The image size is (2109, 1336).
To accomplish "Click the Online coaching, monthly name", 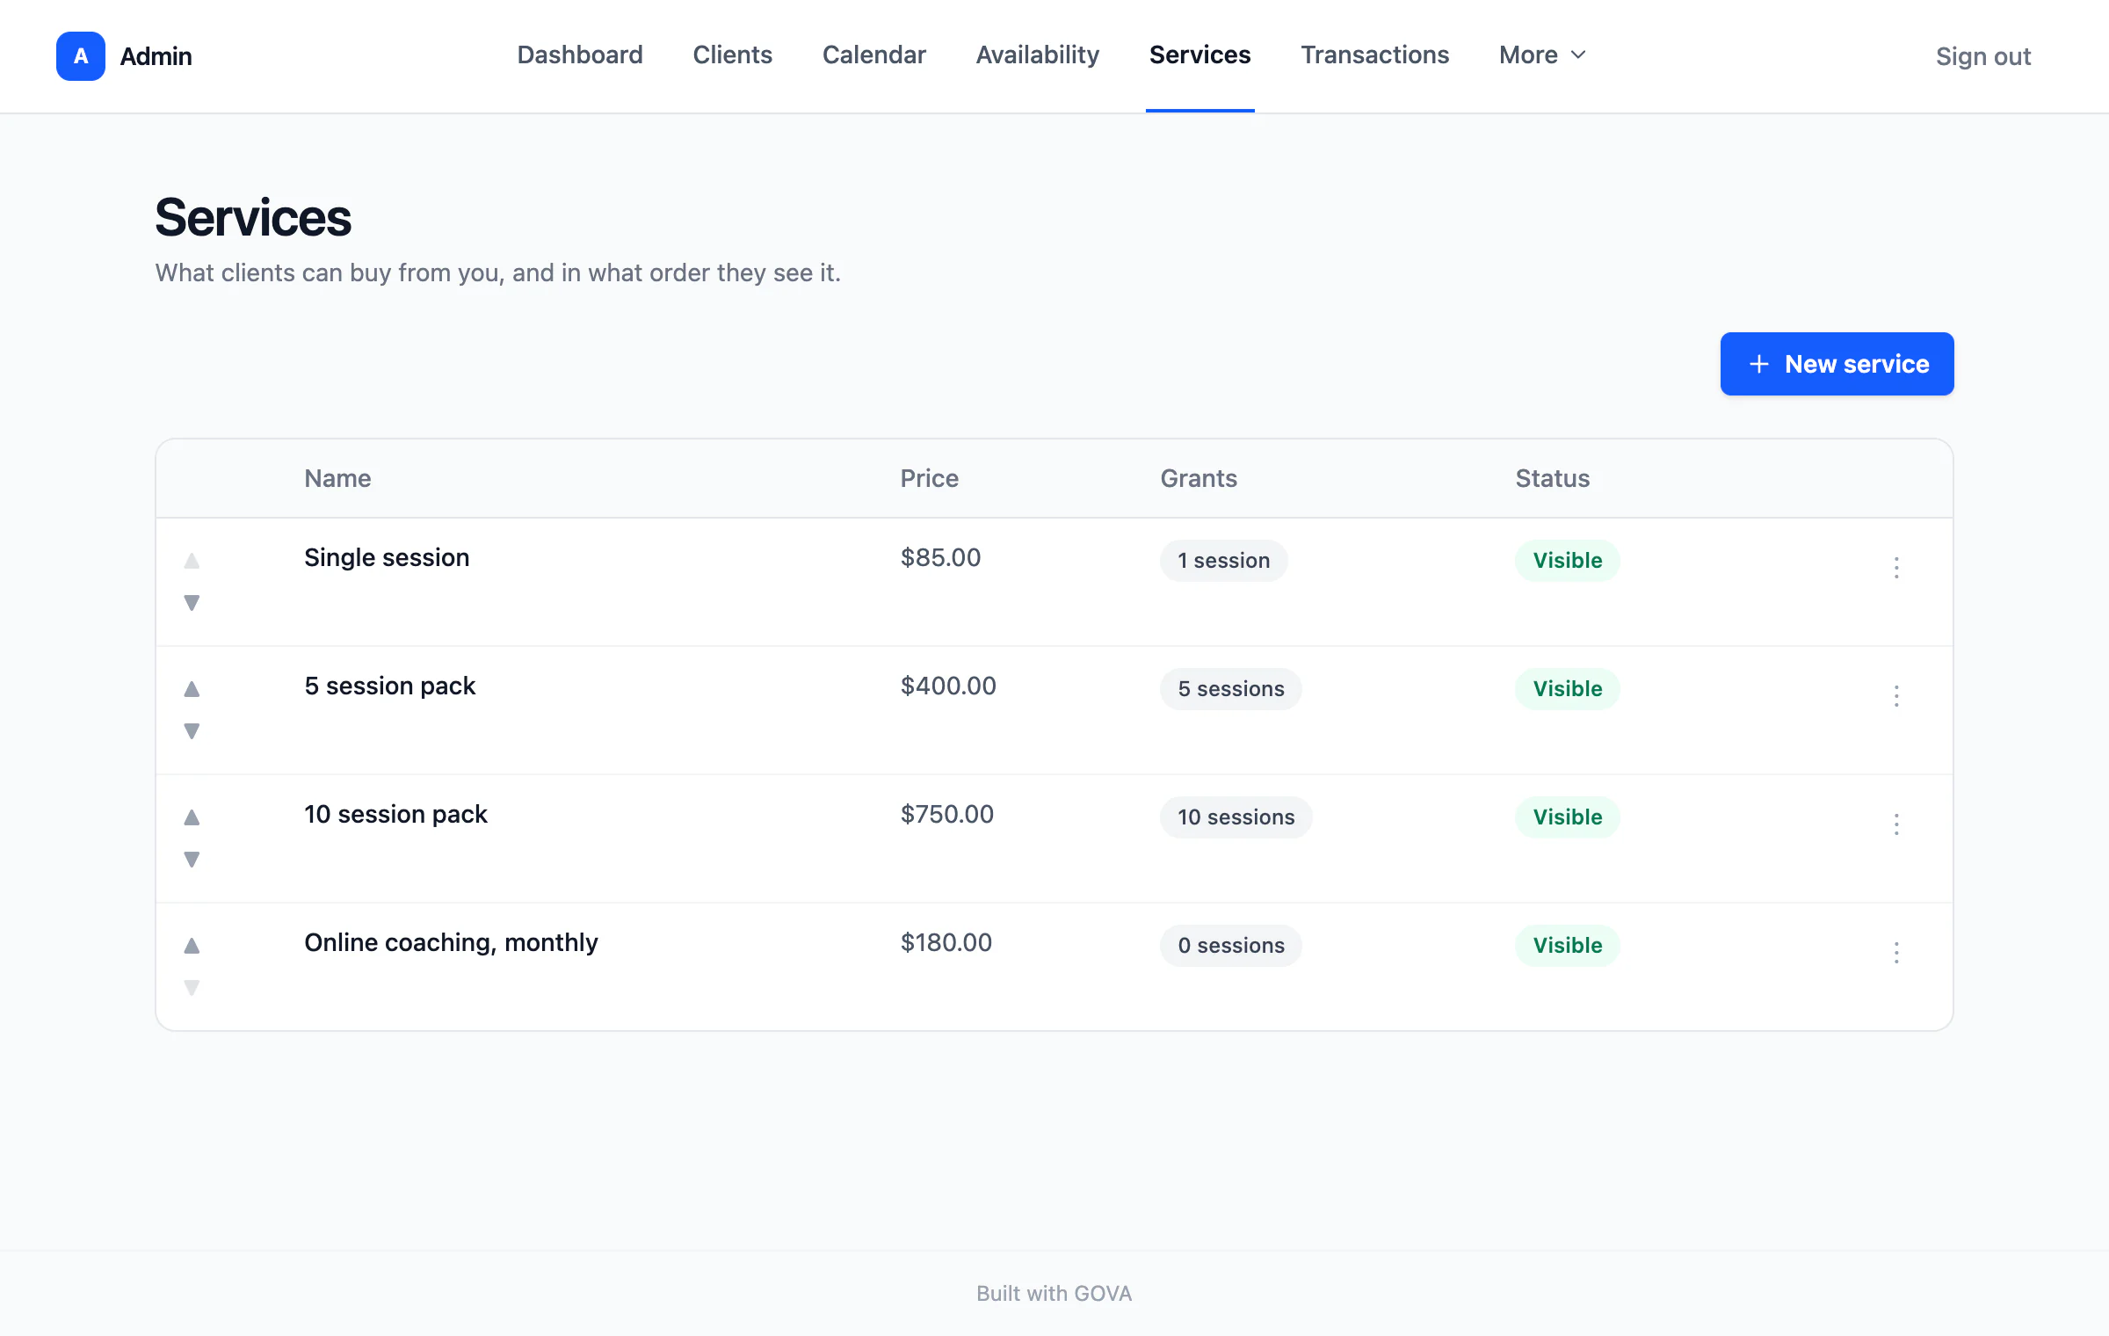I will click(x=451, y=942).
